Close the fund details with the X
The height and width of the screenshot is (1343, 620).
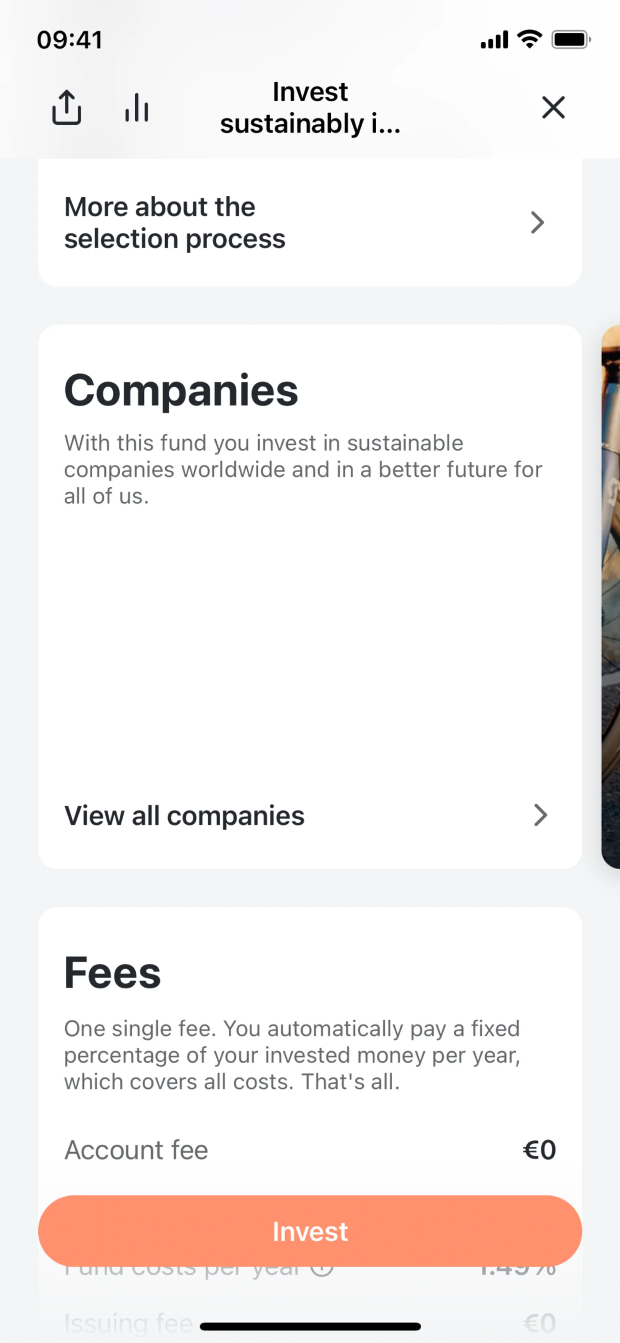click(553, 107)
